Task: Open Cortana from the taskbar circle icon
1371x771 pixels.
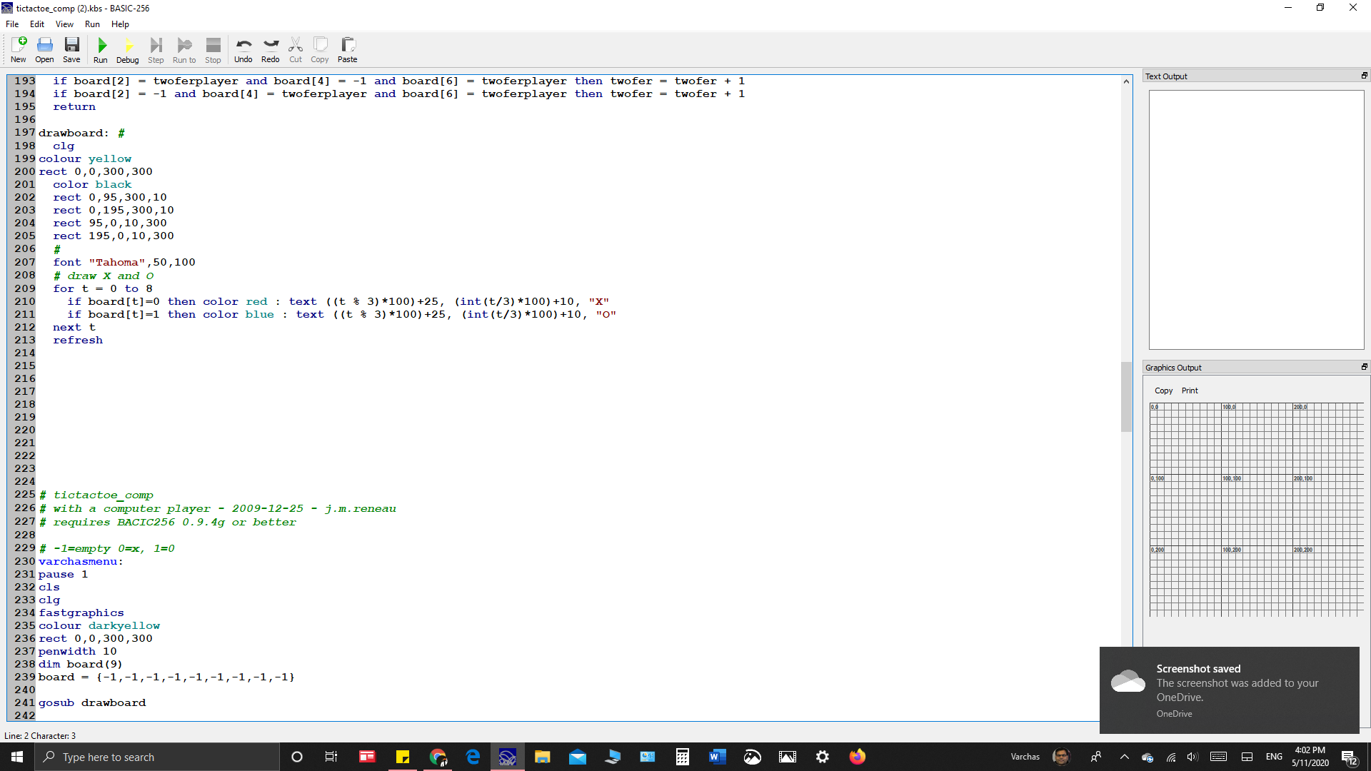Action: tap(297, 757)
